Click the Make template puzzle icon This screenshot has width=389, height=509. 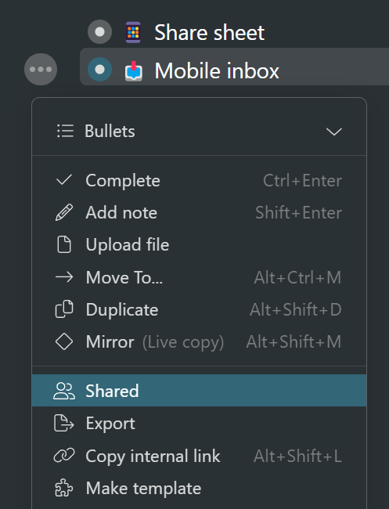pos(64,488)
